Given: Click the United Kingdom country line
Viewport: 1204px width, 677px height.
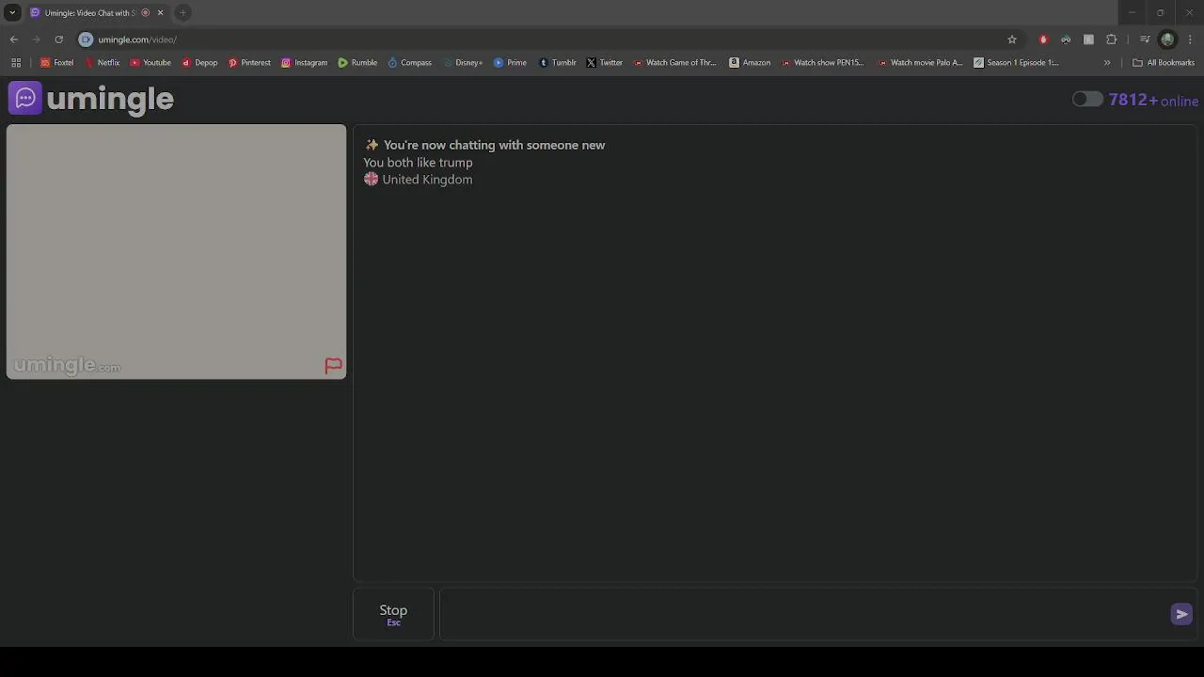Looking at the screenshot, I should 418,180.
